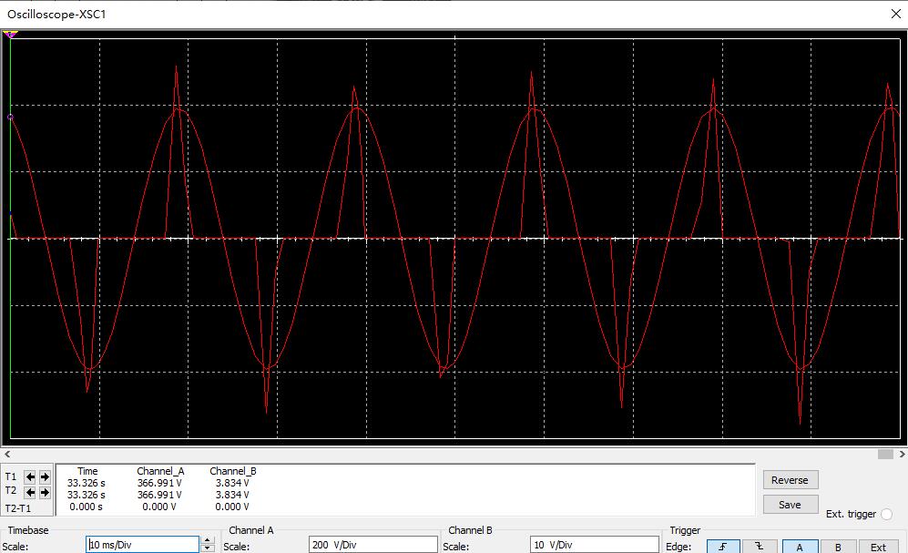This screenshot has width=908, height=553.
Task: Set trigger source to channel A
Action: [800, 547]
